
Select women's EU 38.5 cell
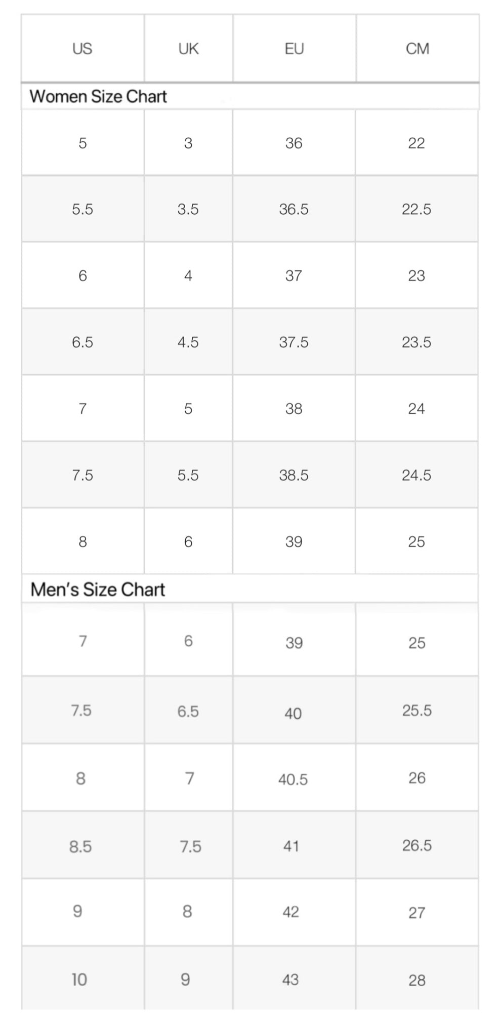click(294, 475)
